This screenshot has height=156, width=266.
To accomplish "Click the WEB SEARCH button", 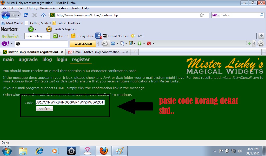I will click(x=83, y=44).
